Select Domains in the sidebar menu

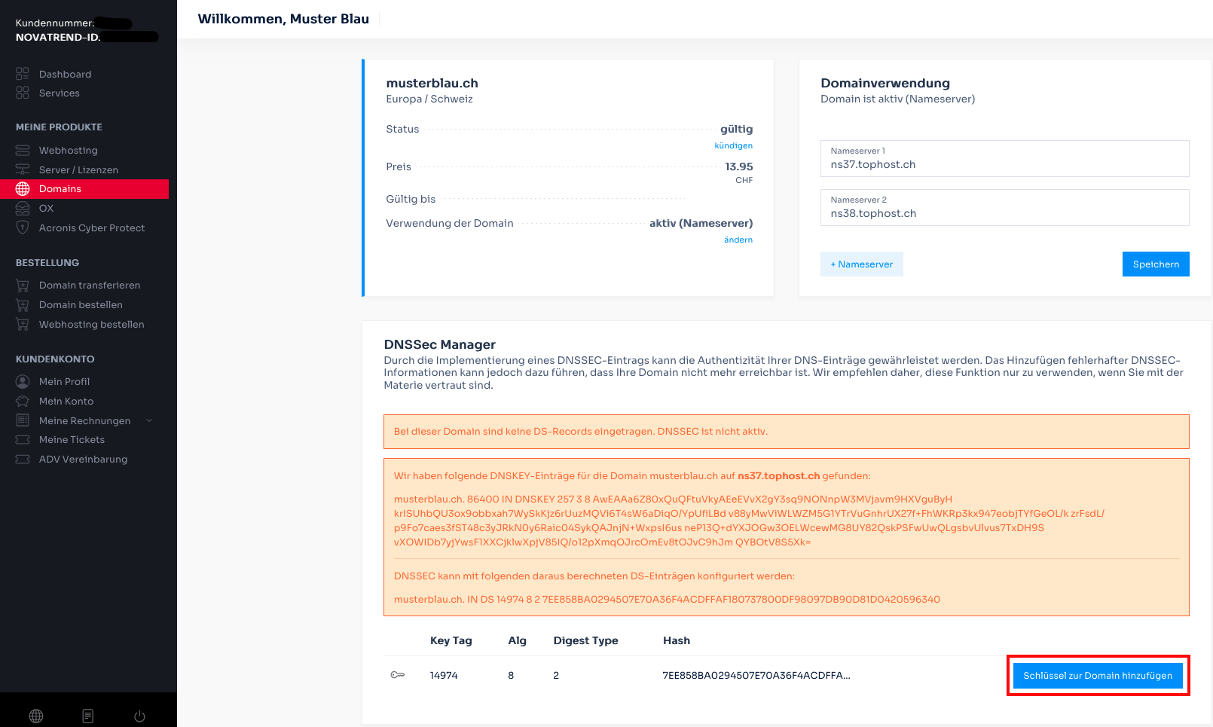tap(60, 189)
